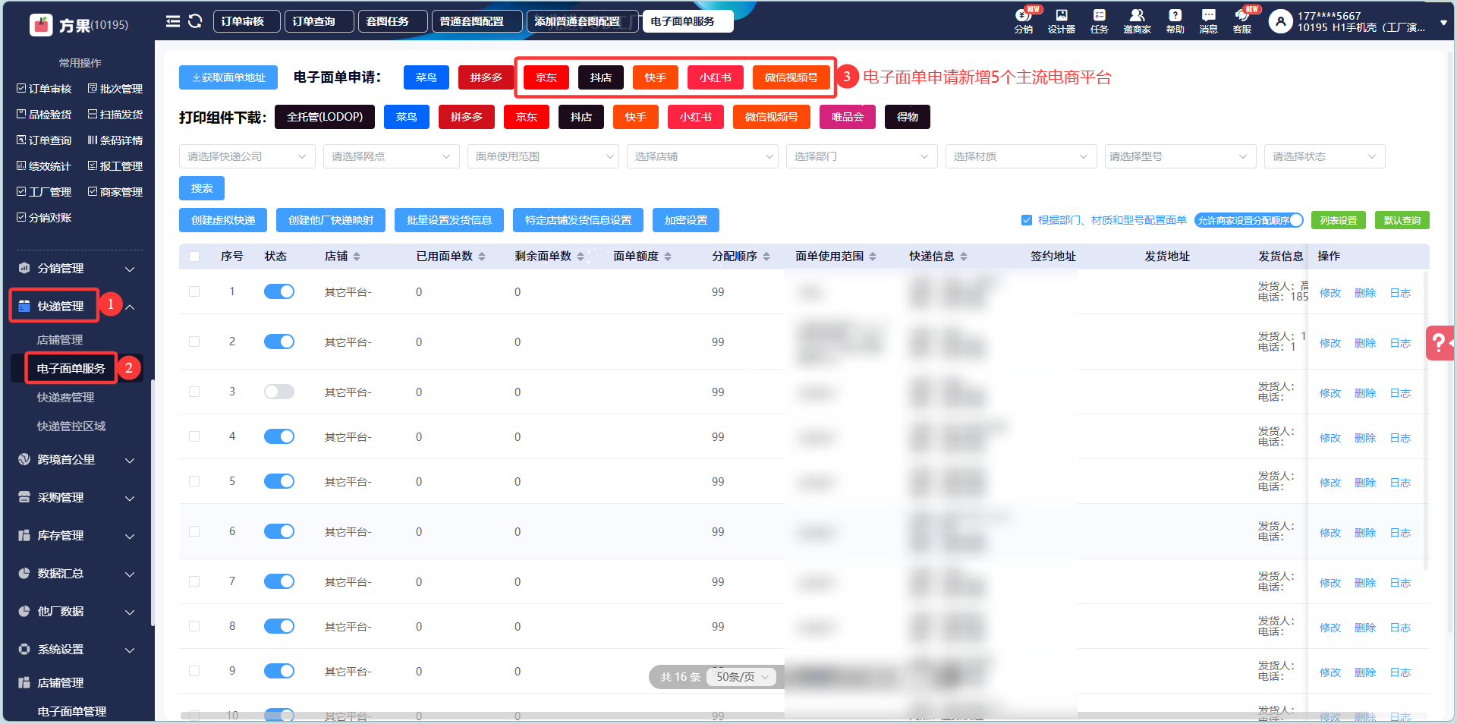Select the checkbox for row 5
1457x724 pixels.
(194, 481)
